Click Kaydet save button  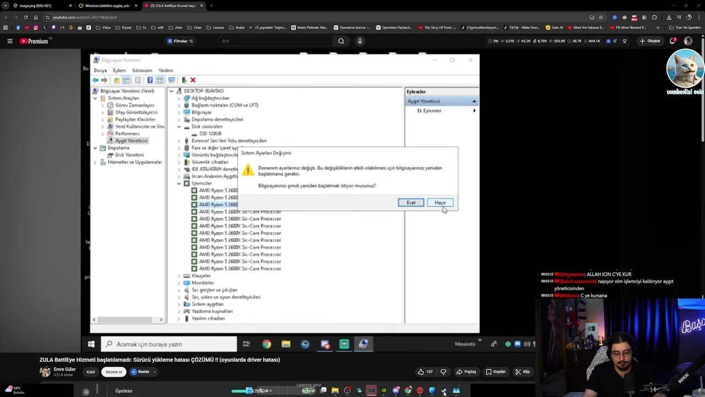coord(496,372)
